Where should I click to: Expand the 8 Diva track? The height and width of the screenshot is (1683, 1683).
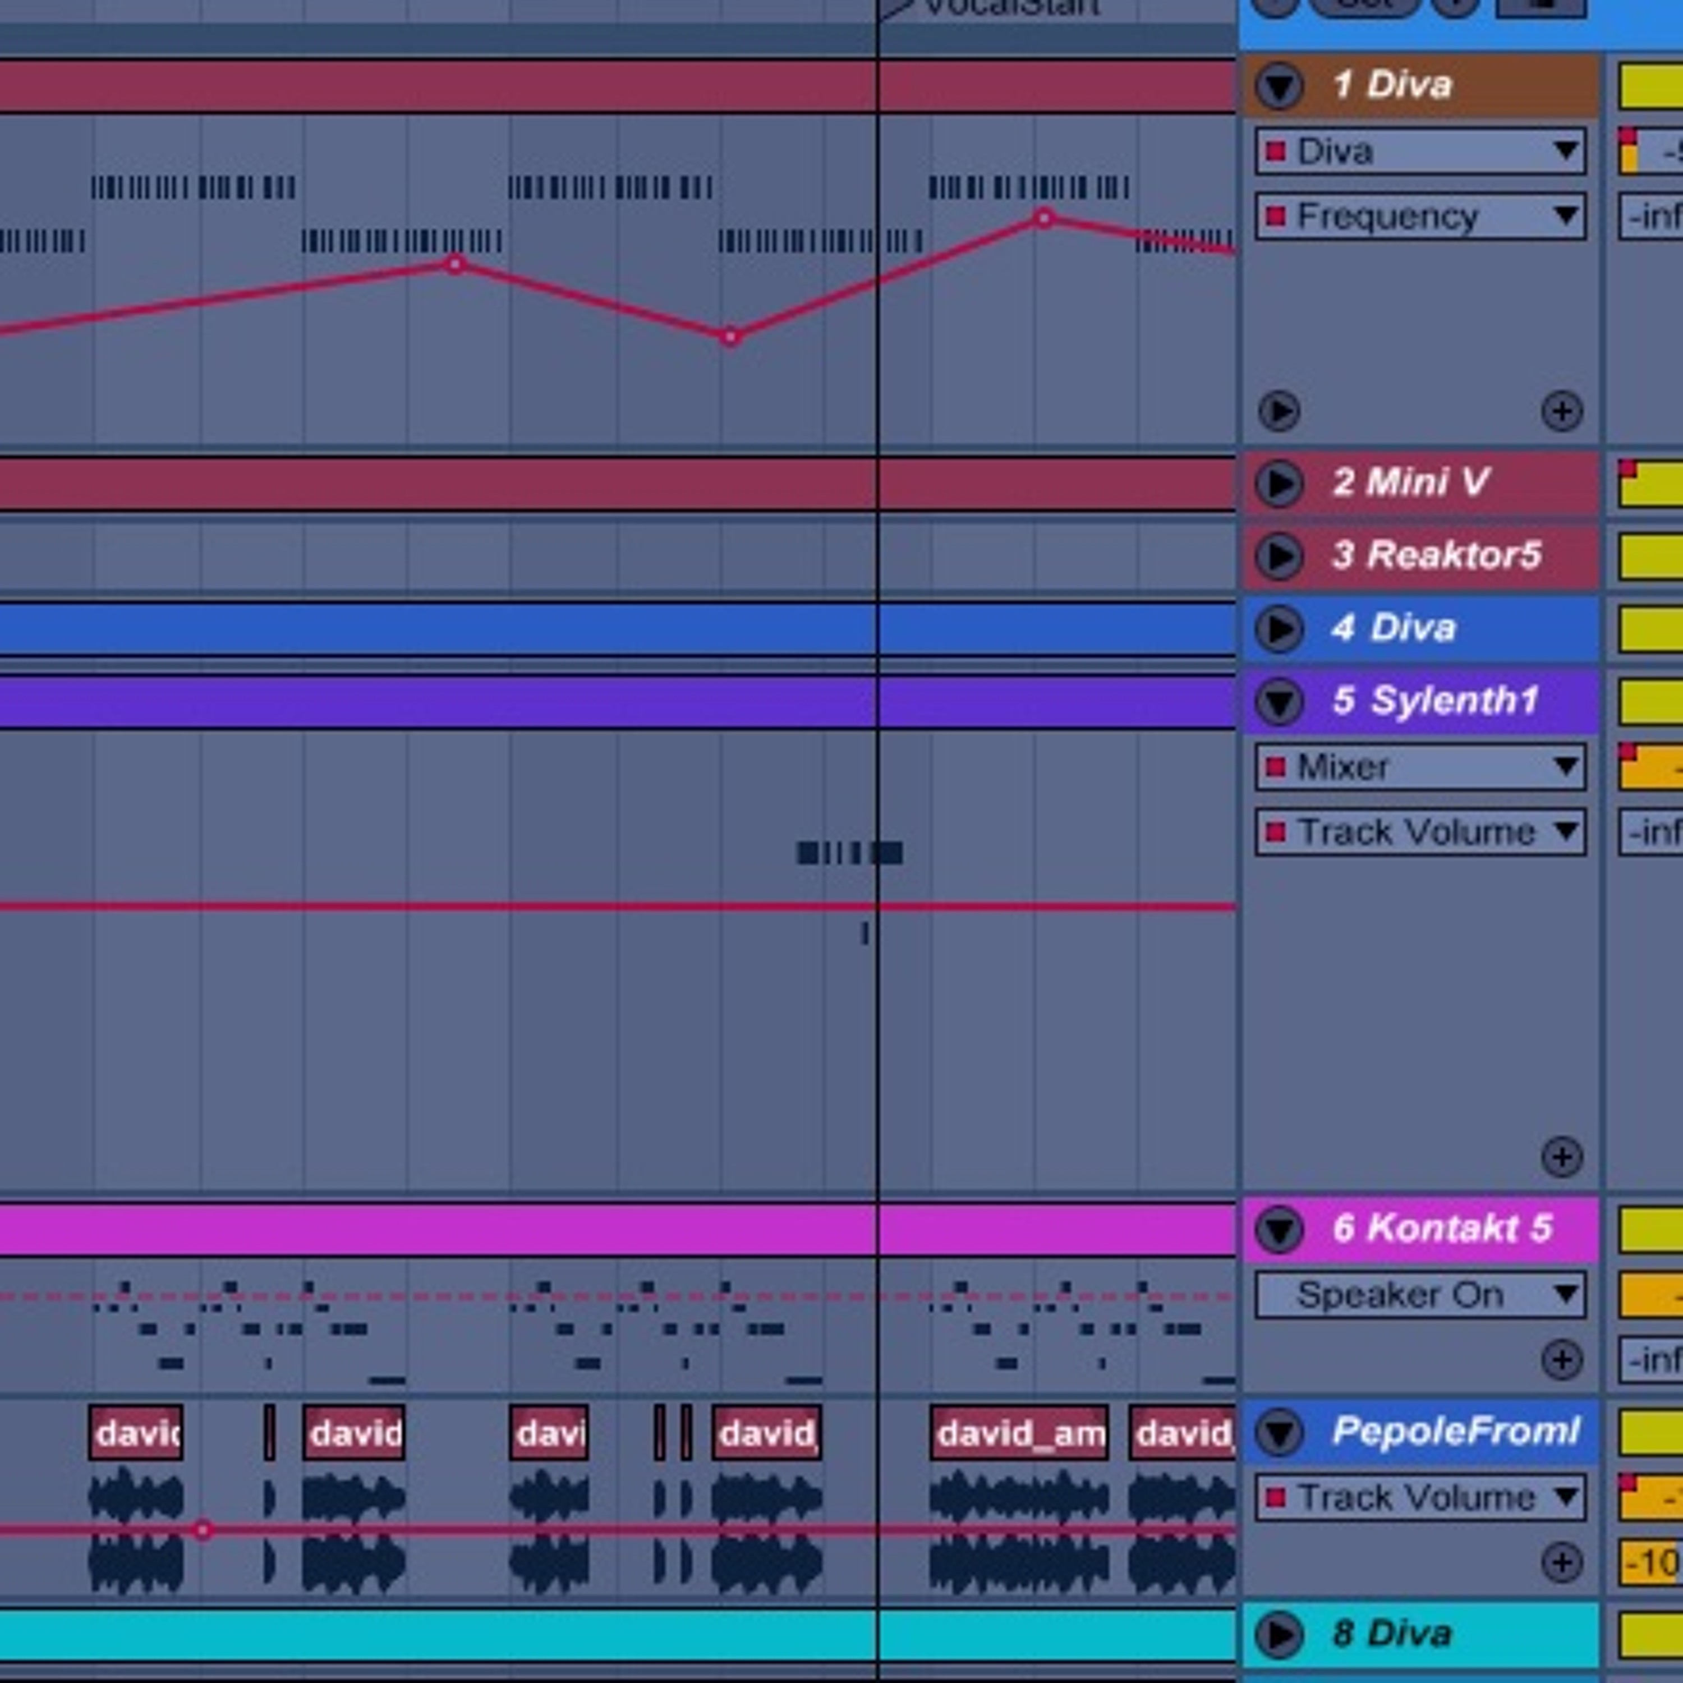(x=1279, y=1634)
